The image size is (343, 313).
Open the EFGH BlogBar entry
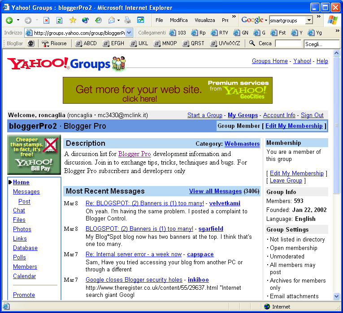(x=113, y=43)
